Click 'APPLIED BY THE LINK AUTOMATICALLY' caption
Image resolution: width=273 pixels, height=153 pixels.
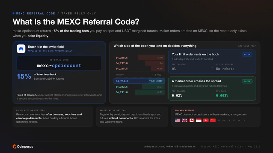50,51
